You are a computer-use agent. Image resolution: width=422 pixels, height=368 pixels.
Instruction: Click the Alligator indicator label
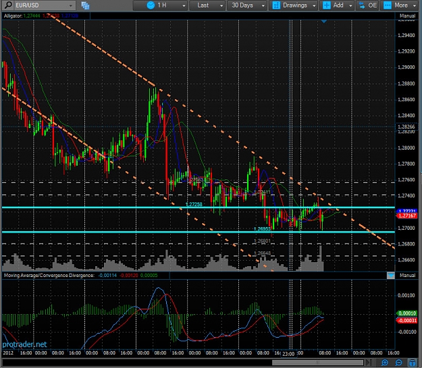point(13,16)
